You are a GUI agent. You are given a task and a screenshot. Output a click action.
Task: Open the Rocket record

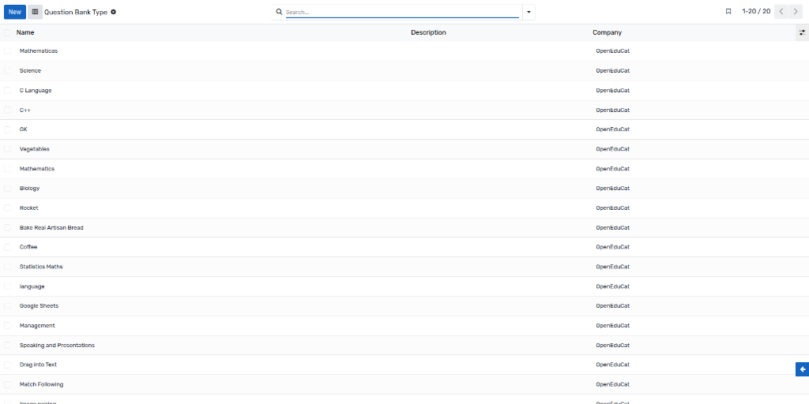tap(29, 208)
